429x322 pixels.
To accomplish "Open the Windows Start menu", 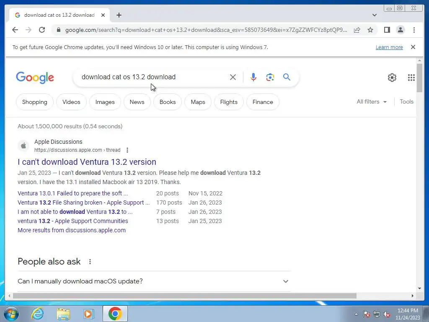I will point(11,314).
